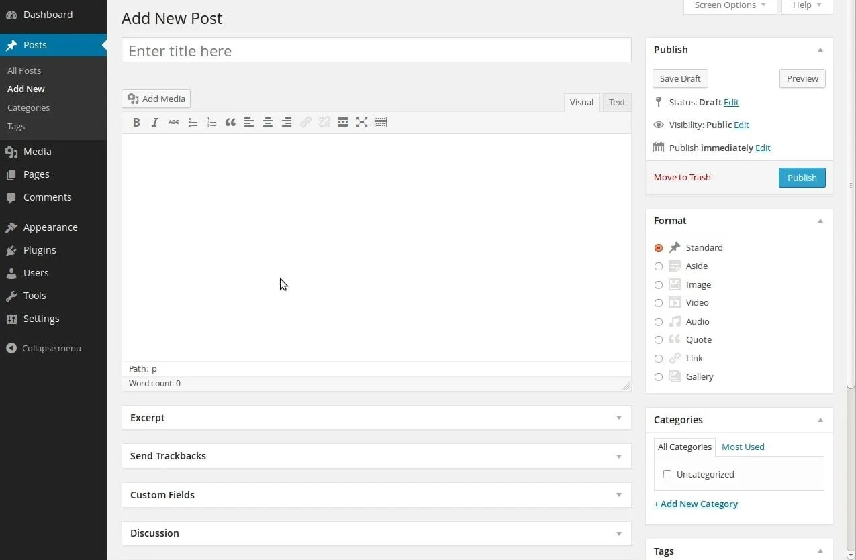Select the Link post format
Screen dimensions: 856x560
point(659,359)
